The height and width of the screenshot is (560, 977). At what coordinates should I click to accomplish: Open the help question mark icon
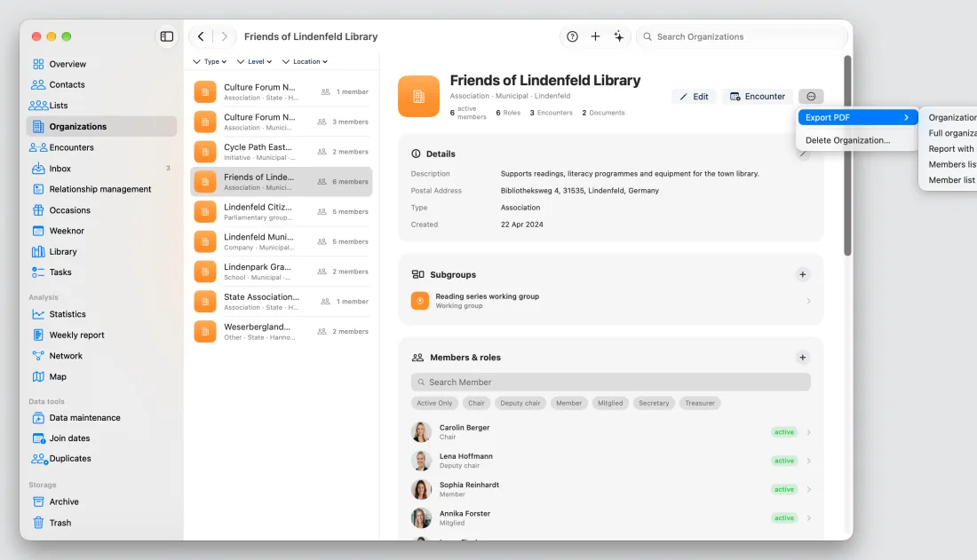click(x=572, y=36)
